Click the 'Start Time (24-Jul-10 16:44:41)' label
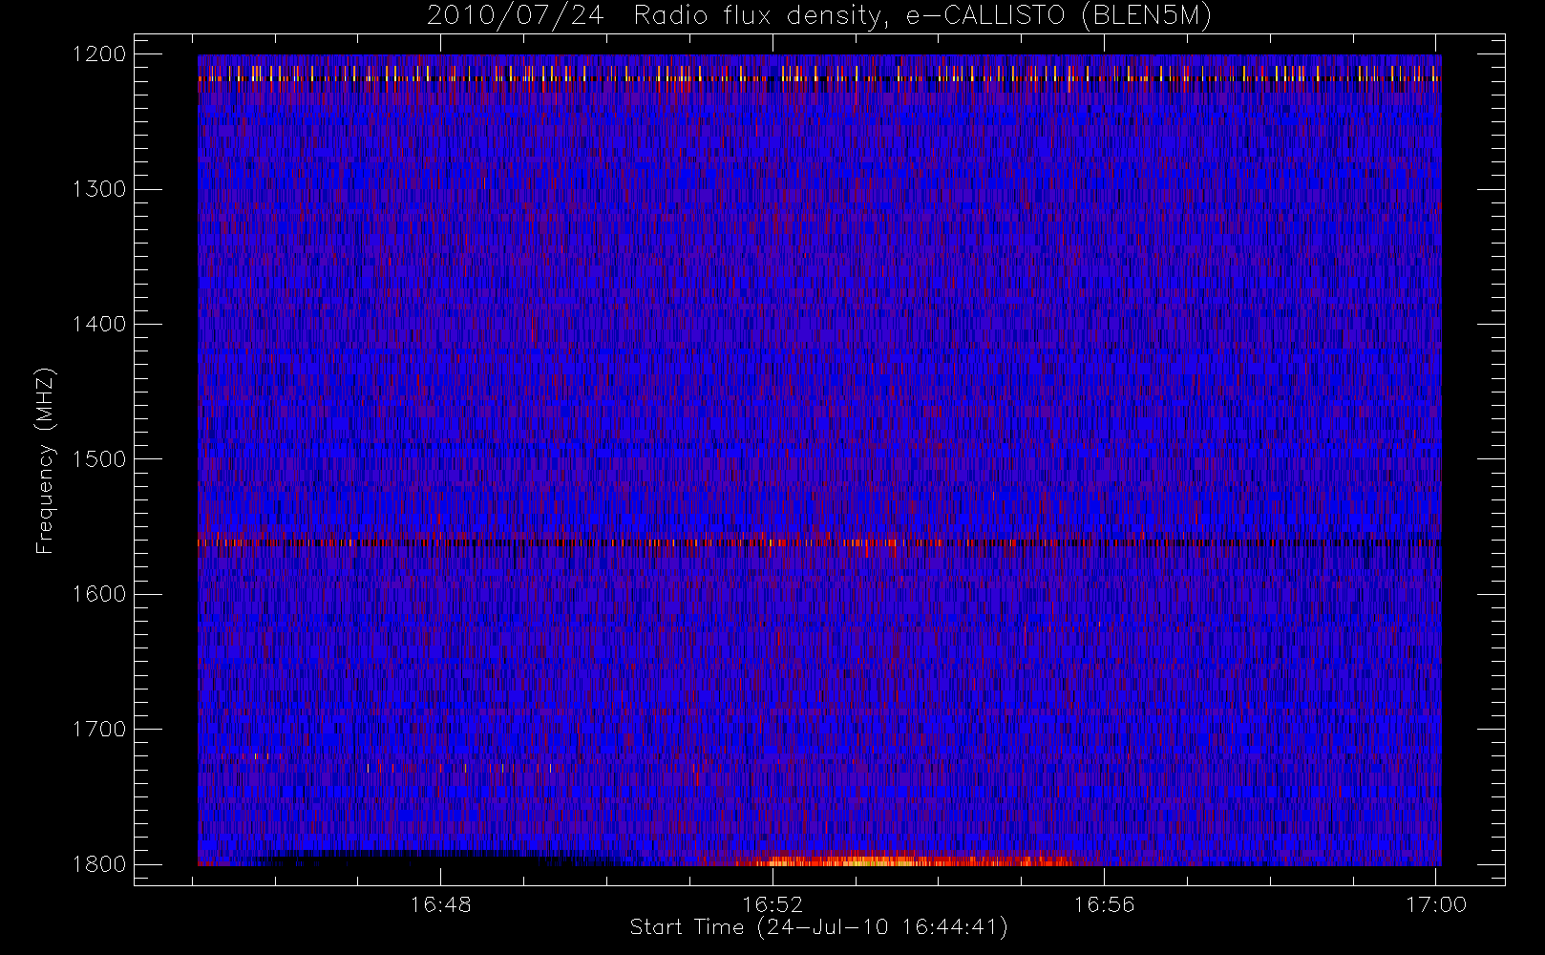The width and height of the screenshot is (1545, 955). pos(818,927)
